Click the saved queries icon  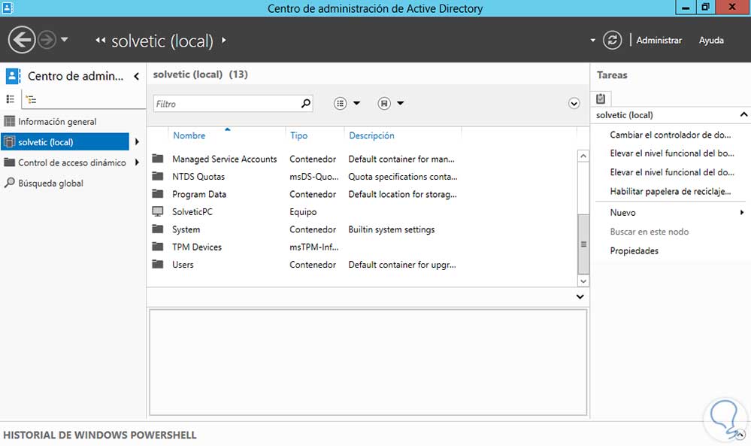384,103
